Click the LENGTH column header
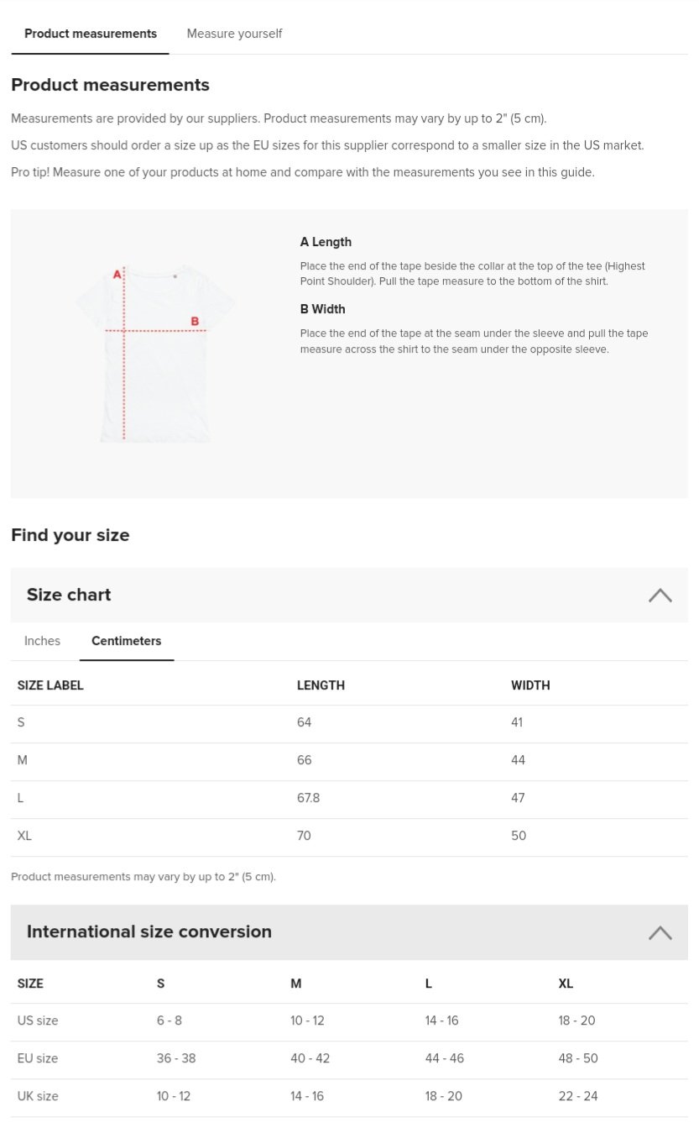The height and width of the screenshot is (1128, 699). (x=321, y=685)
